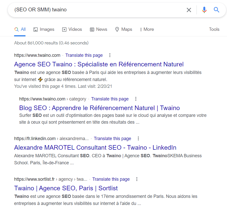The height and width of the screenshot is (211, 227).
Task: Open Twaino Agence SEO Paris Sortlist link
Action: click(66, 188)
